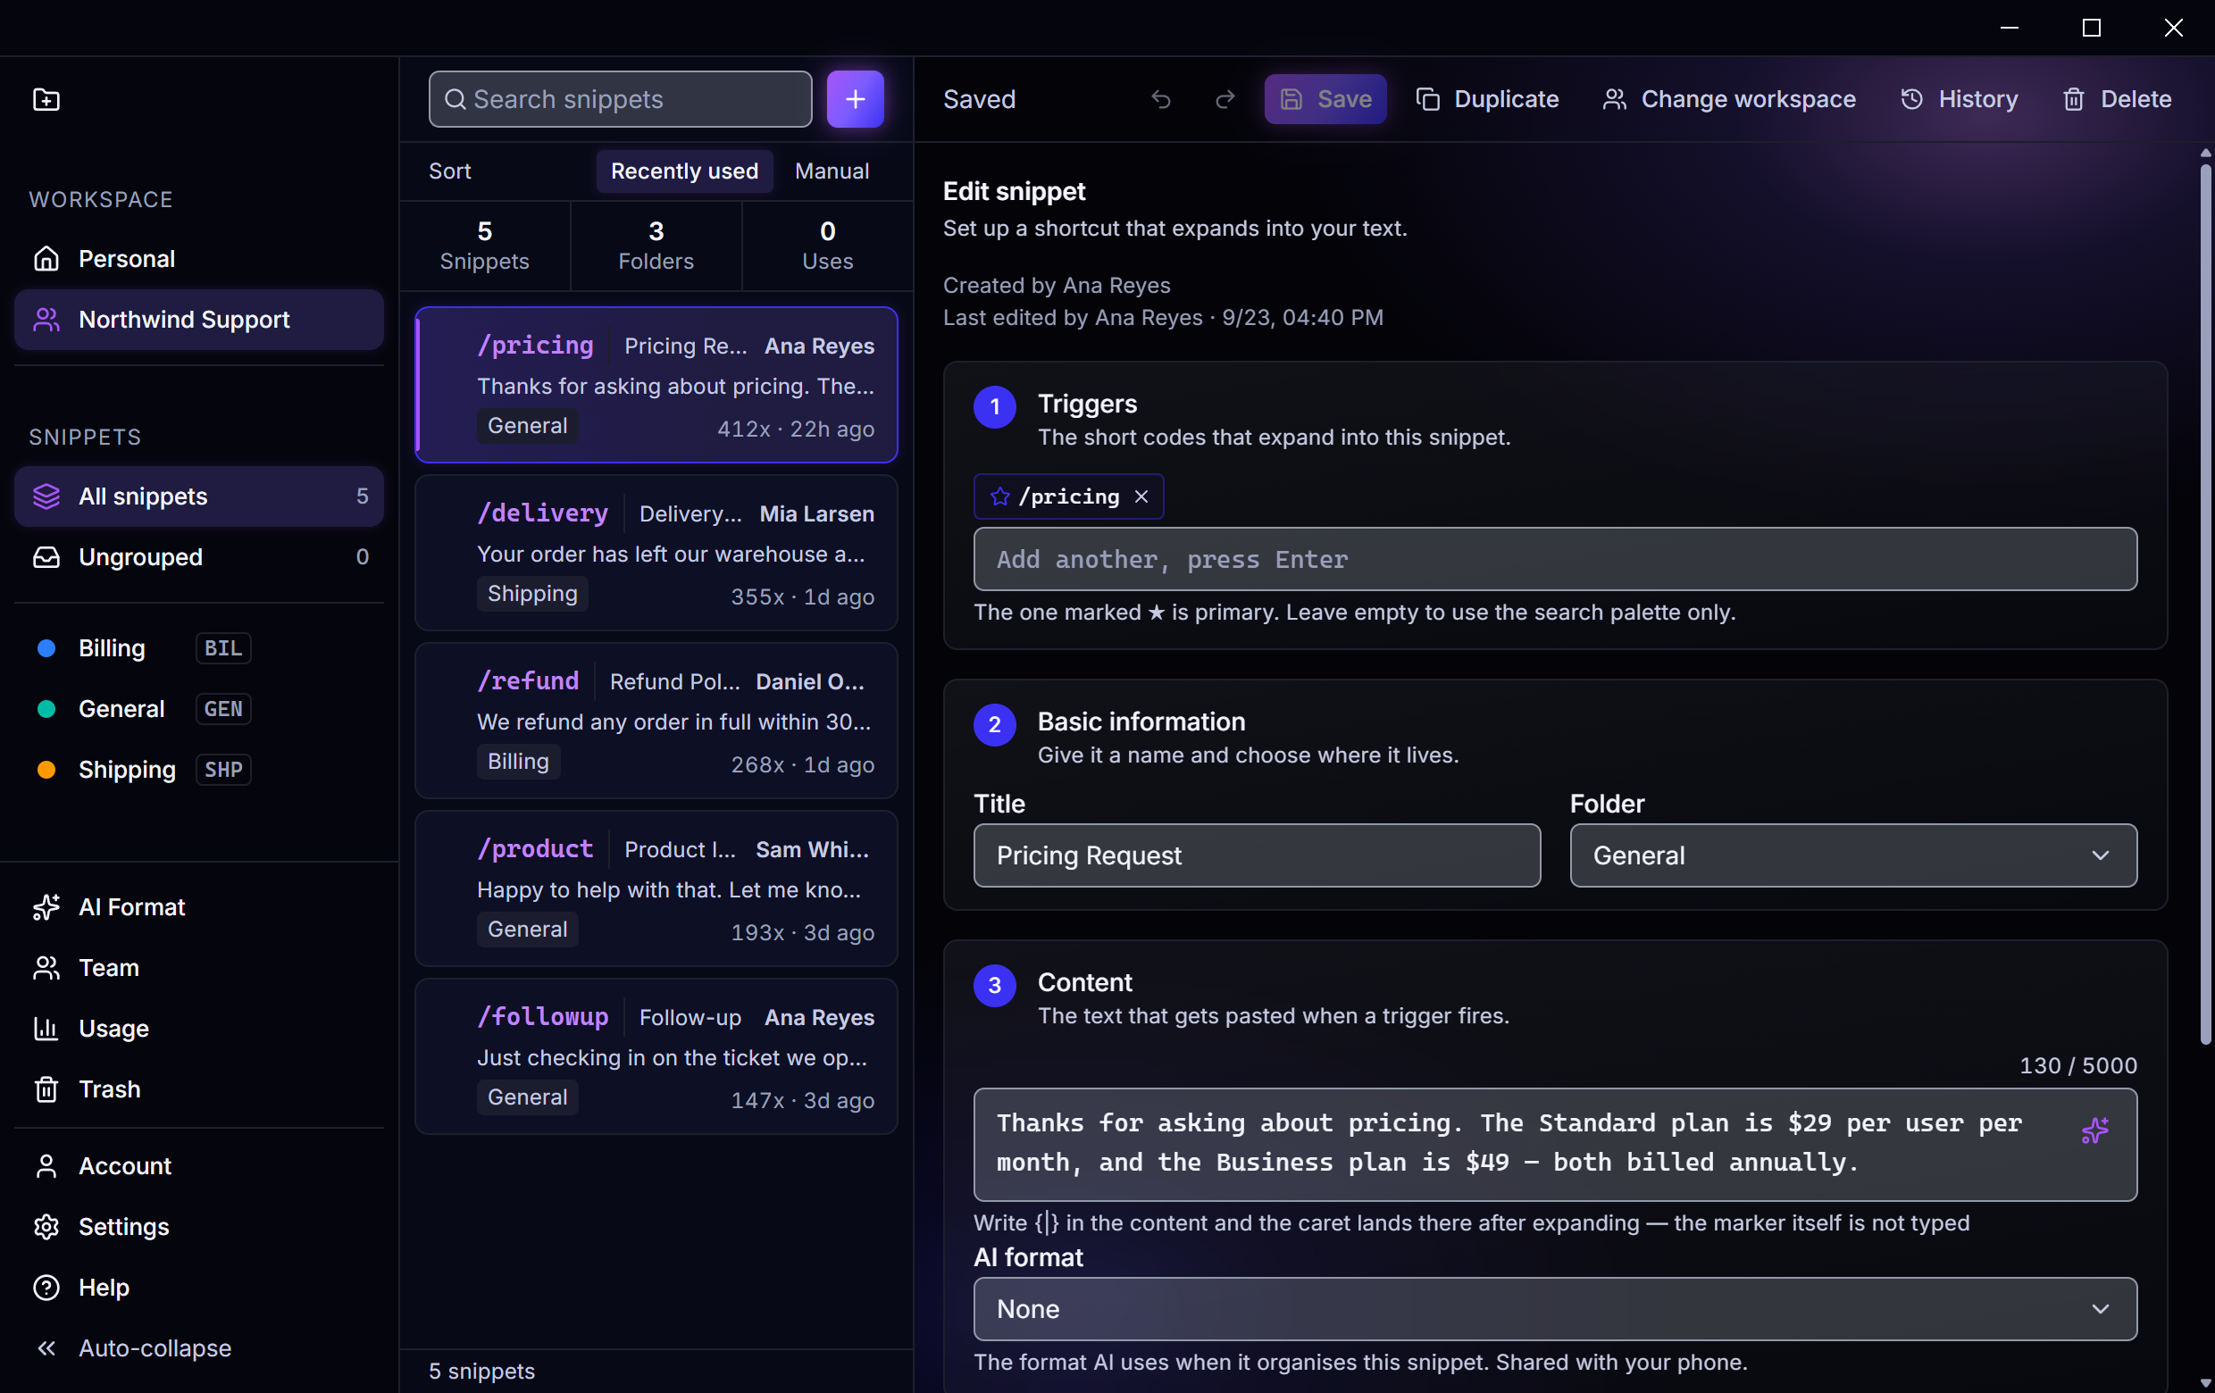Screen dimensions: 2215x1393
Task: Select the Personal workspace
Action: click(198, 259)
